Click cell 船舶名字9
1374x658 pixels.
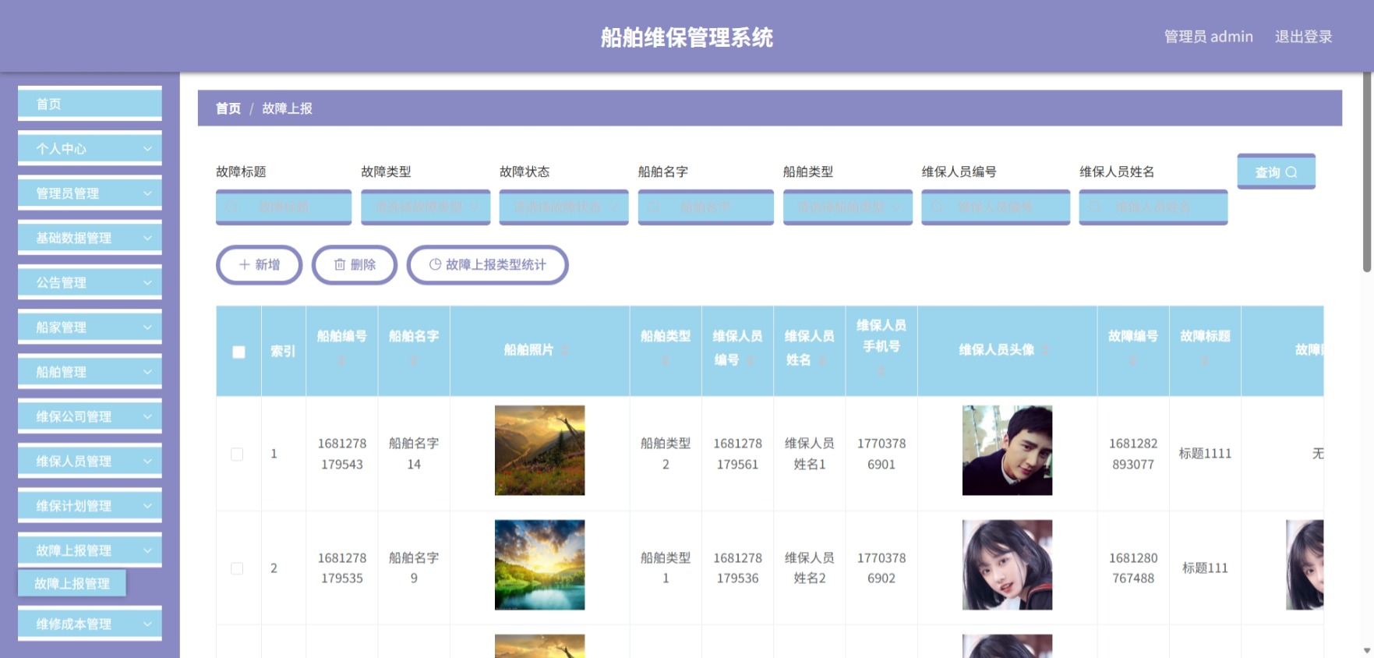[414, 568]
